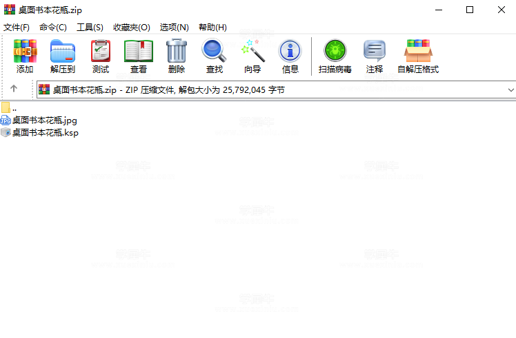516x338 pixels.
Task: Open the 查看 (View) book icon
Action: pyautogui.click(x=139, y=51)
